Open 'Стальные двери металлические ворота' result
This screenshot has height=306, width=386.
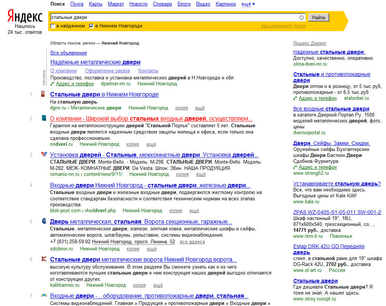[x=143, y=260]
